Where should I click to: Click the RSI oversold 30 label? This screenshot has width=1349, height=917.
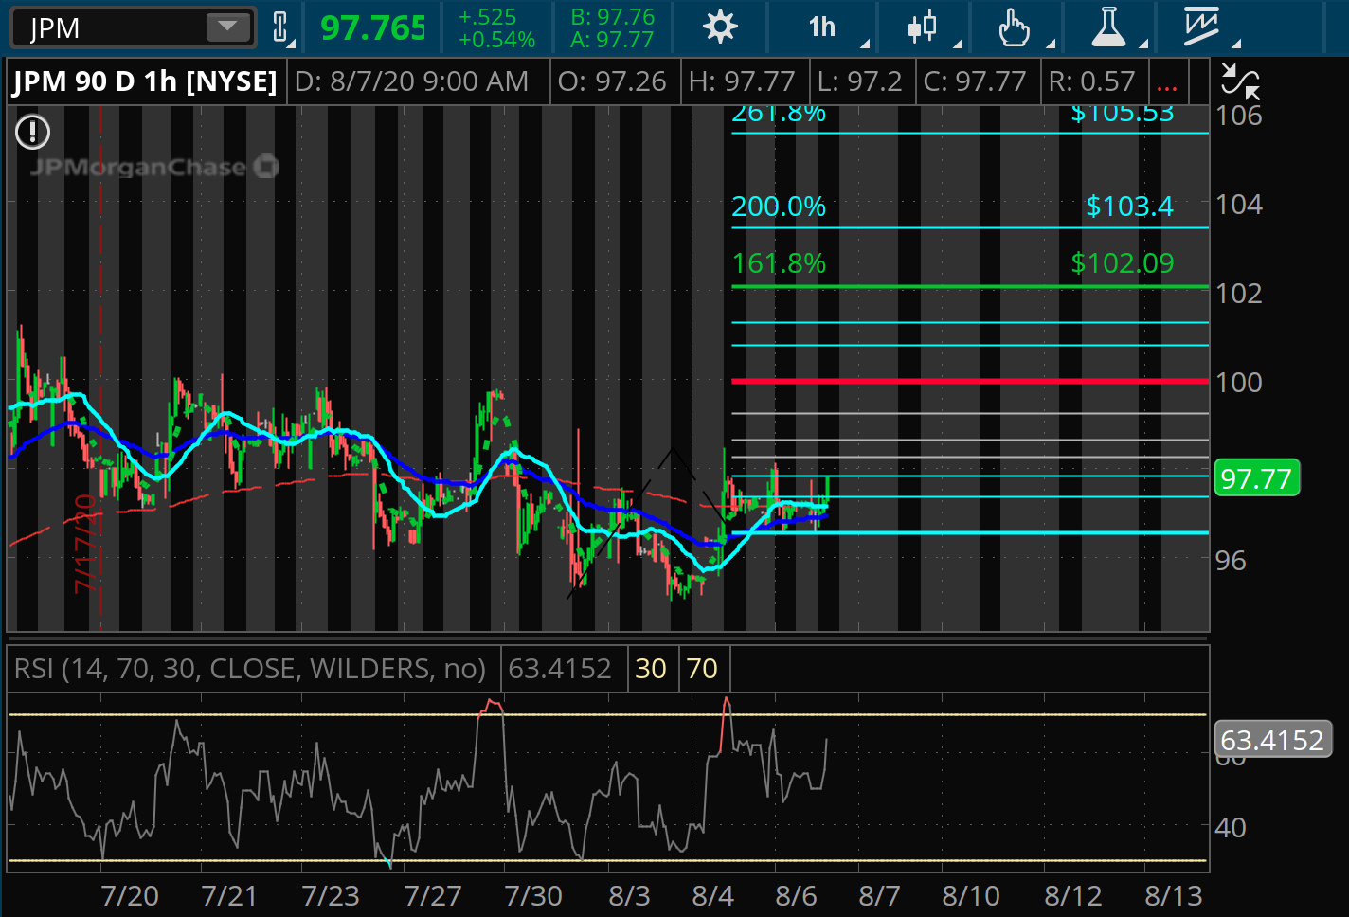pyautogui.click(x=651, y=669)
